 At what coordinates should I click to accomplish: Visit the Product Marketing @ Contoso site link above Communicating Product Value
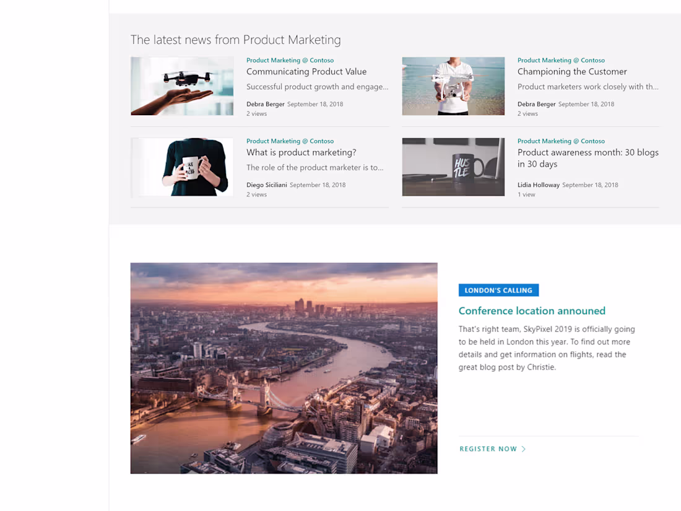pos(290,60)
